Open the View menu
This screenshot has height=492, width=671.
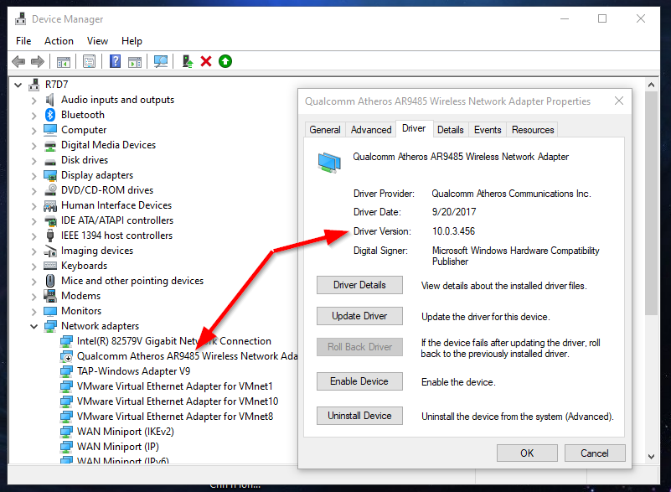click(x=97, y=41)
